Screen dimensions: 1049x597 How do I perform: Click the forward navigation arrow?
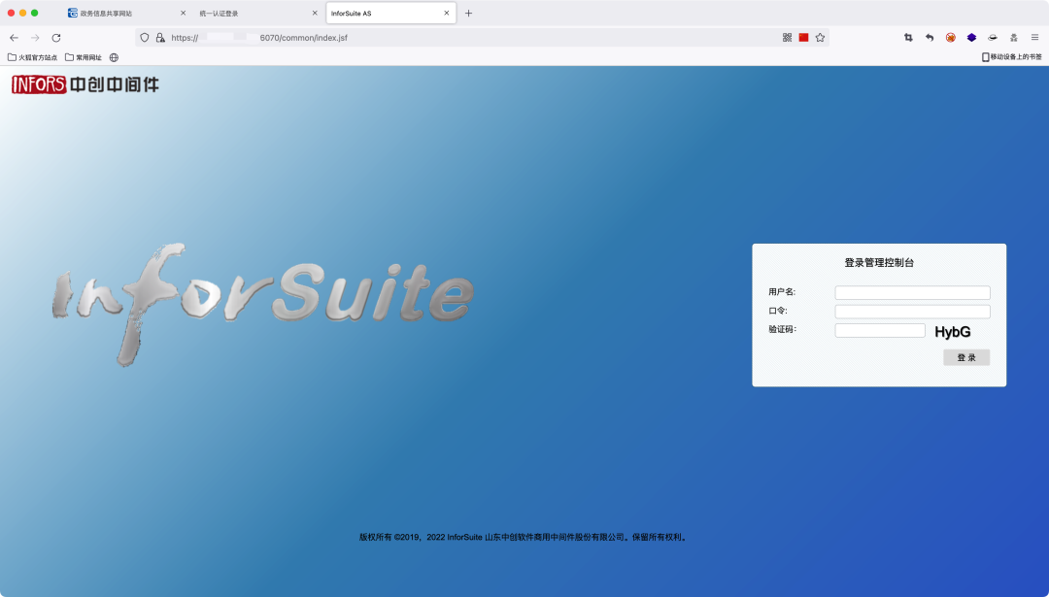(x=36, y=38)
